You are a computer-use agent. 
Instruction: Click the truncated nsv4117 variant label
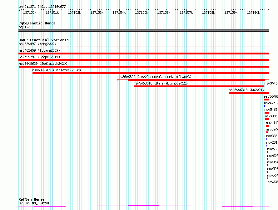tap(272, 123)
